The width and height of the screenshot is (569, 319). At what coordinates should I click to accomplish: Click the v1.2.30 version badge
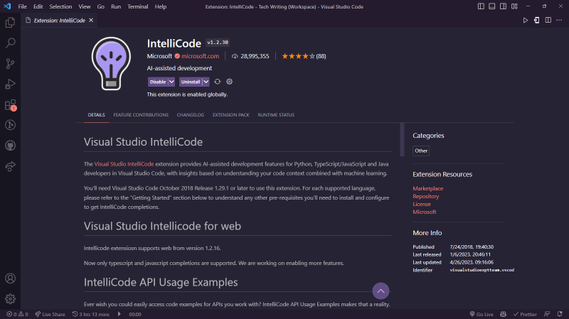tap(218, 43)
